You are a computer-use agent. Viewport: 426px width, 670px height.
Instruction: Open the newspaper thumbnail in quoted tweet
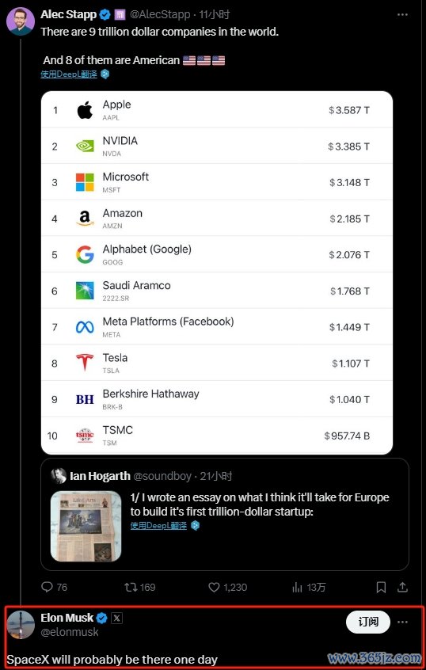[x=86, y=526]
